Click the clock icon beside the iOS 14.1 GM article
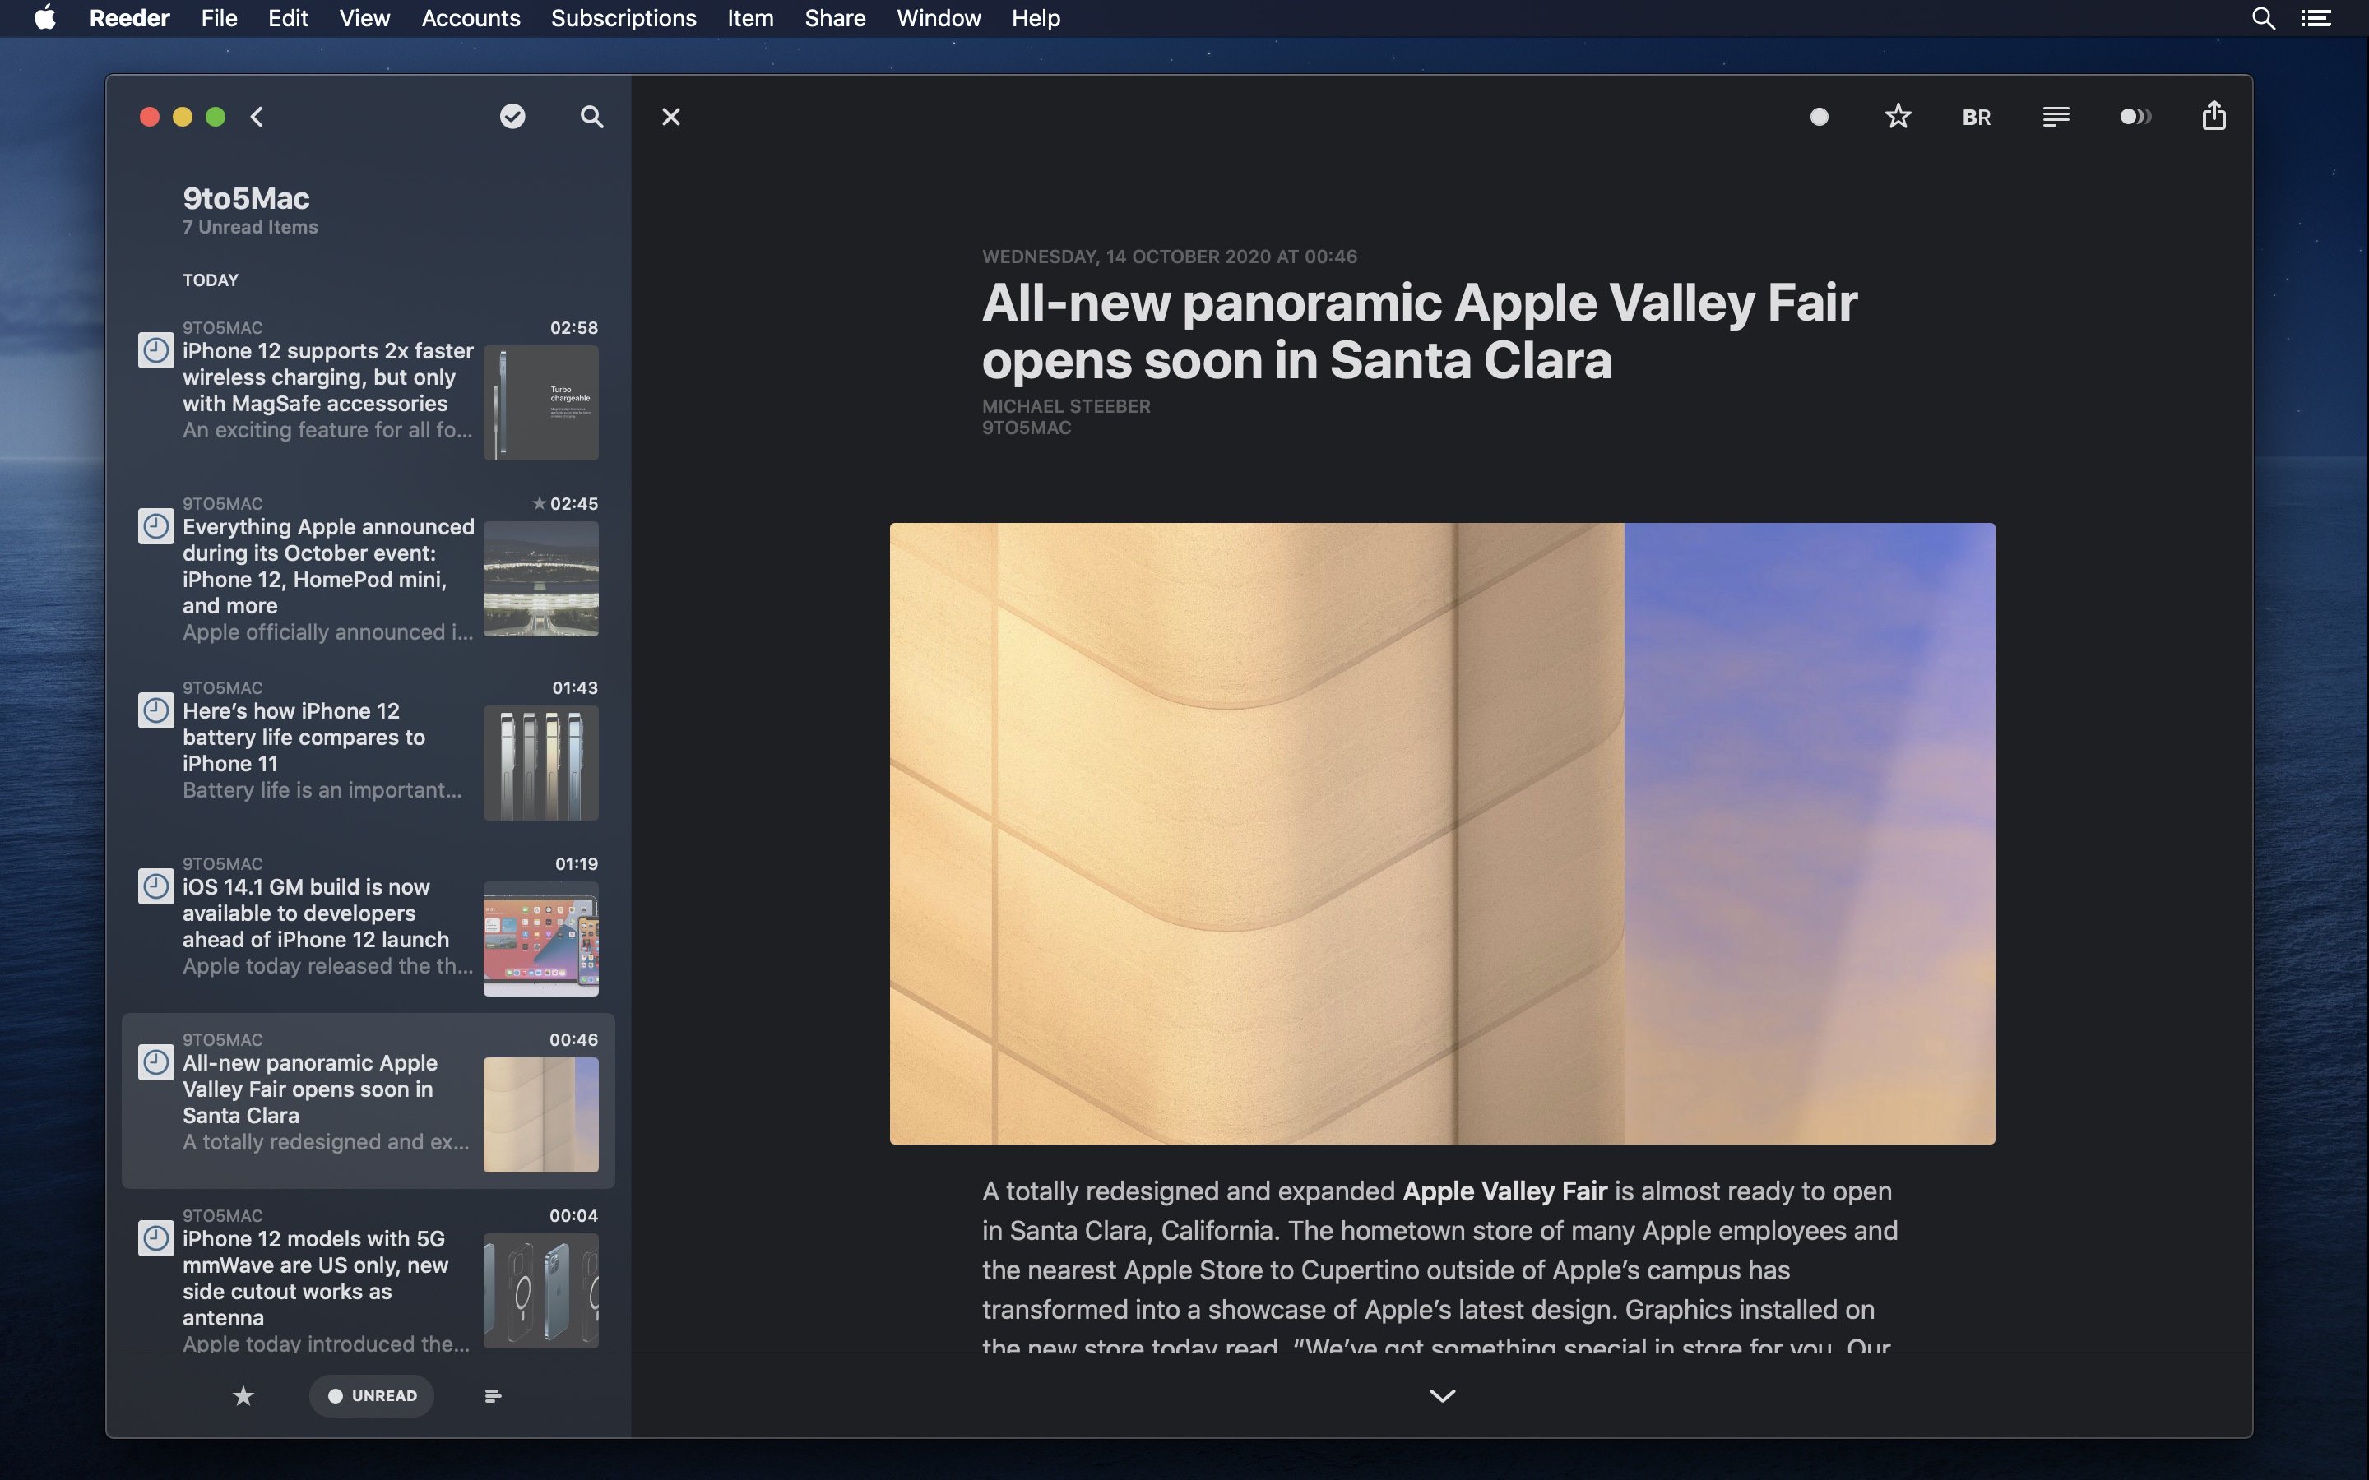Screen dimensions: 2369x1480 (155, 887)
